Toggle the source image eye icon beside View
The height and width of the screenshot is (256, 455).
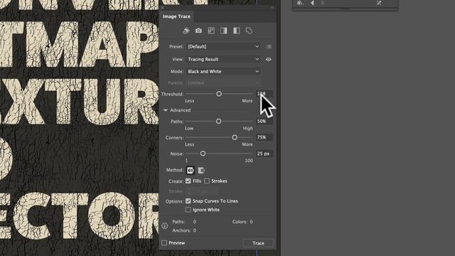(269, 59)
